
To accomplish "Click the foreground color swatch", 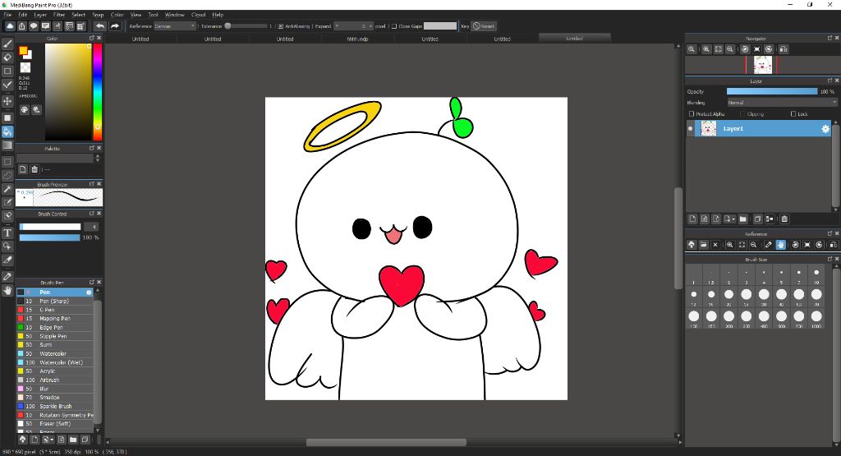I will (x=23, y=51).
